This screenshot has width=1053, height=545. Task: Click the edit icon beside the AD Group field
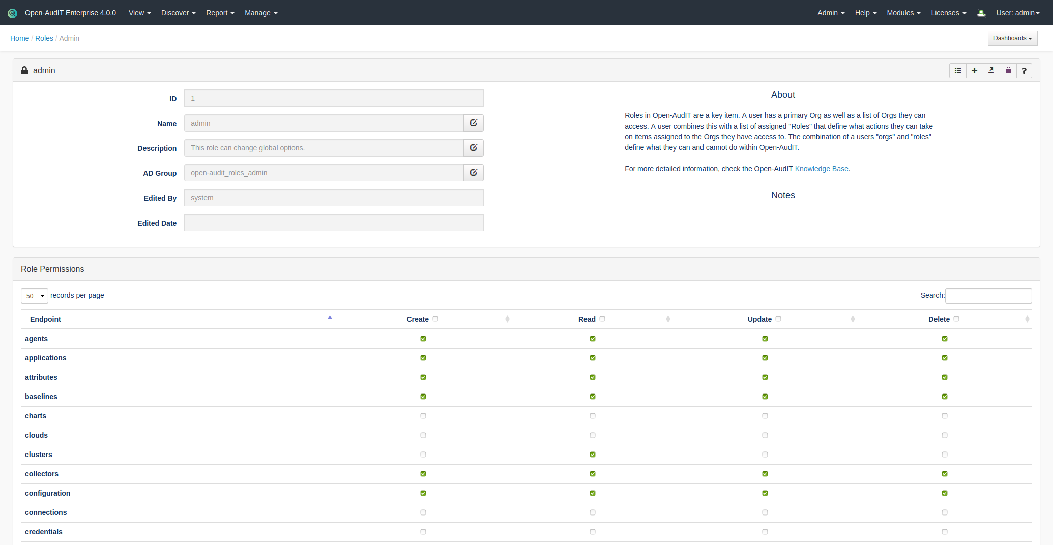click(x=473, y=173)
